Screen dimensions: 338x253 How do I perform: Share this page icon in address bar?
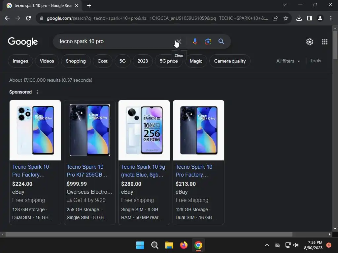[275, 18]
